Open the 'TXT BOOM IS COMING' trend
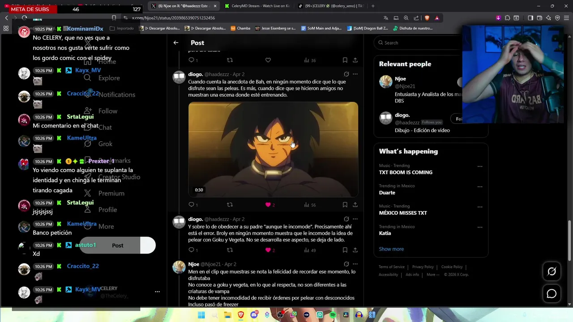Viewport: 573px width, 322px height. [406, 172]
